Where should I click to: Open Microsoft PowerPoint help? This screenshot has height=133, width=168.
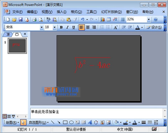tap(156, 20)
